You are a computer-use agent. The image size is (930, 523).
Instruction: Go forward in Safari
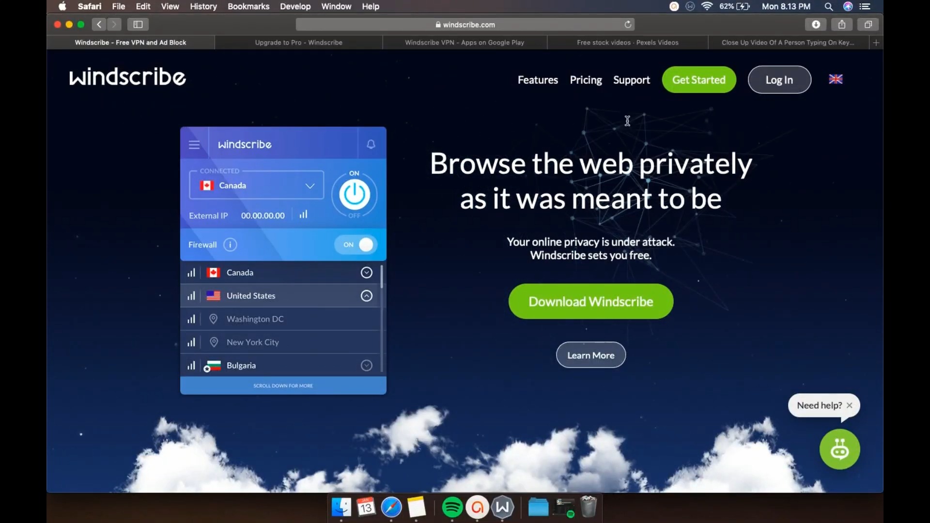pos(114,24)
